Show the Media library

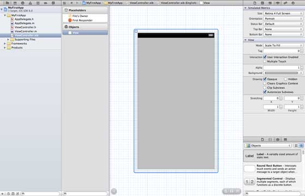[285, 139]
